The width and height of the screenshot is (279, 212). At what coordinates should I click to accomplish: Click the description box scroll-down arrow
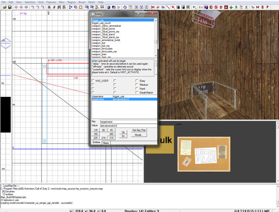pyautogui.click(x=156, y=75)
